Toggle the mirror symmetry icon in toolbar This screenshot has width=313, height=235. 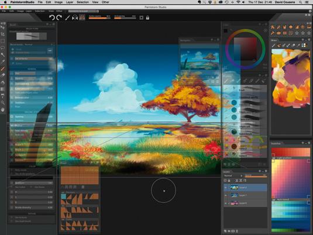[75, 18]
